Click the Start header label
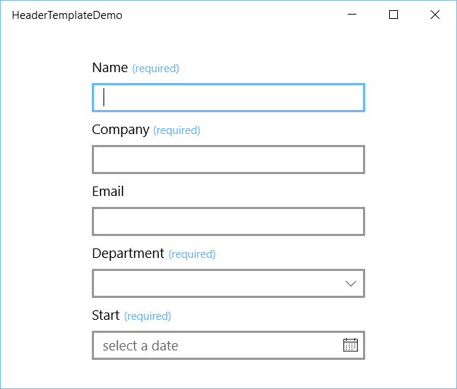The width and height of the screenshot is (457, 389). coord(106,315)
